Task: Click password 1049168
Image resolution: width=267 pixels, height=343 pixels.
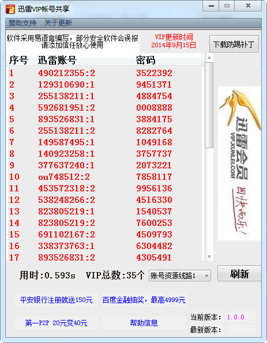Action: [x=155, y=142]
